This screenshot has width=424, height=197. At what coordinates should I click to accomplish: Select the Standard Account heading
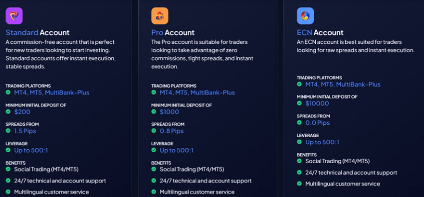point(37,33)
